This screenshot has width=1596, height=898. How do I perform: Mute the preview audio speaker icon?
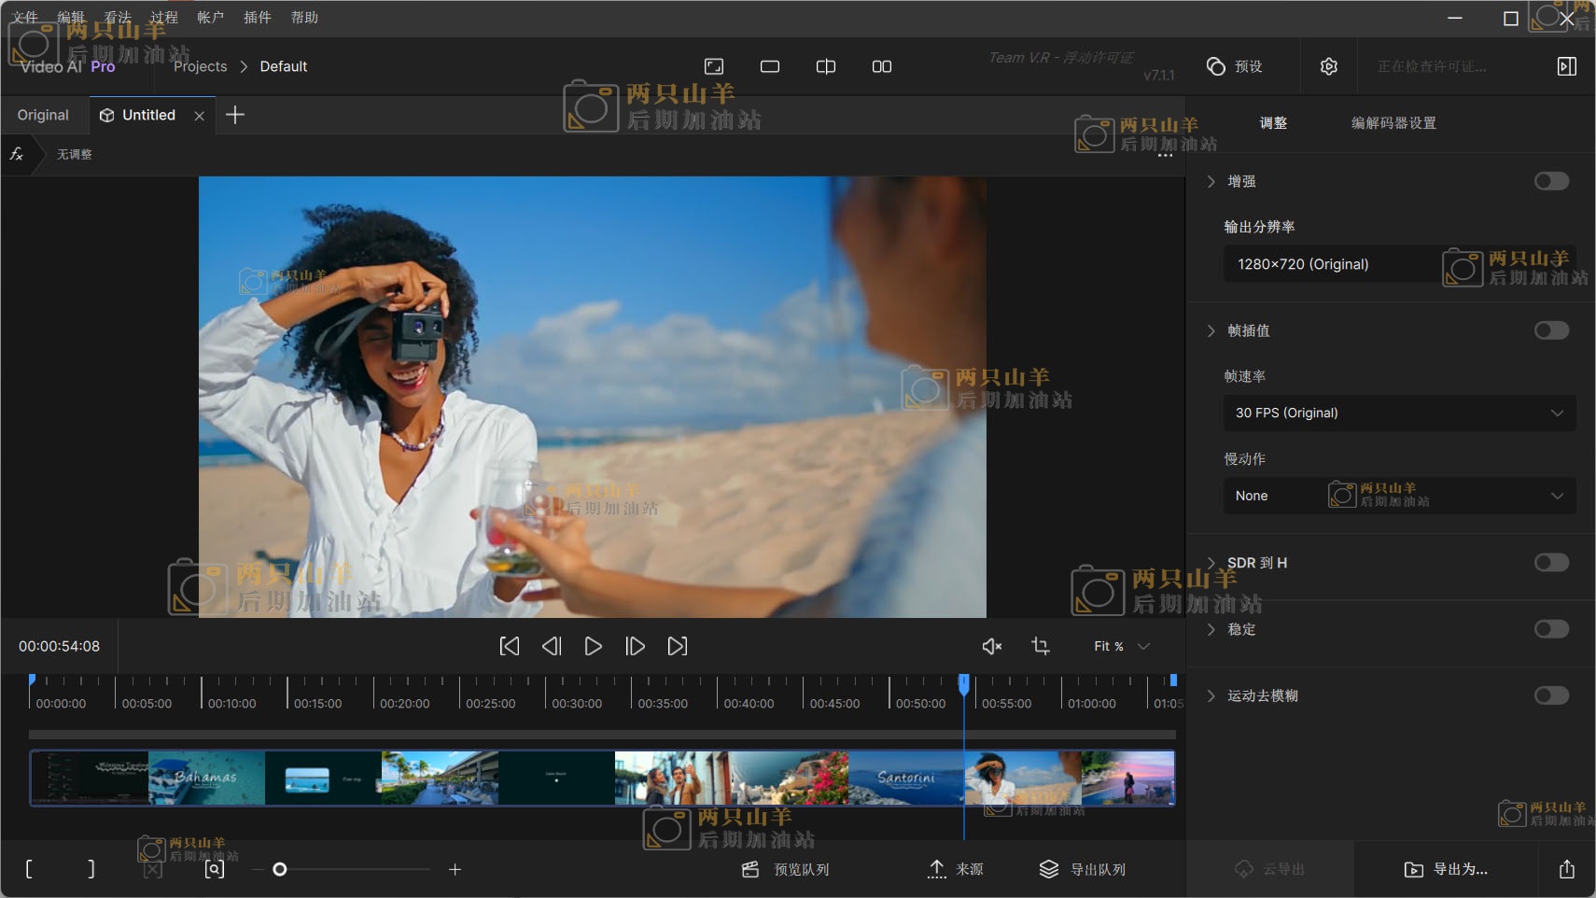click(991, 646)
